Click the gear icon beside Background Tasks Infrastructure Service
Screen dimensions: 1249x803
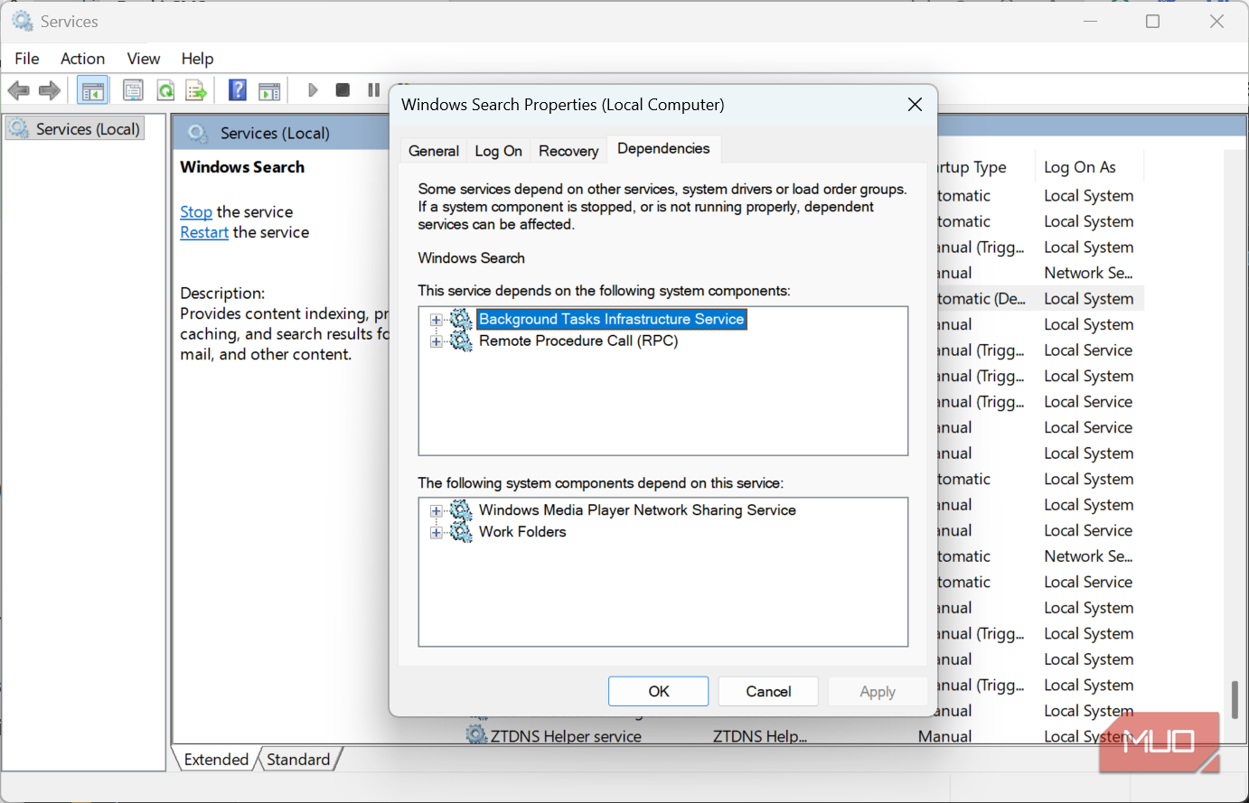pos(461,319)
